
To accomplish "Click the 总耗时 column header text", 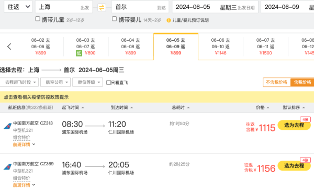I will point(178,107).
